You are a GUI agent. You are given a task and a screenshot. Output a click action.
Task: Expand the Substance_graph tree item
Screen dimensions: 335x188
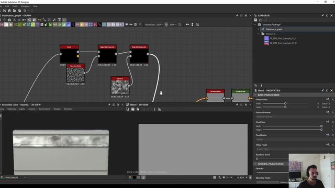click(258, 29)
